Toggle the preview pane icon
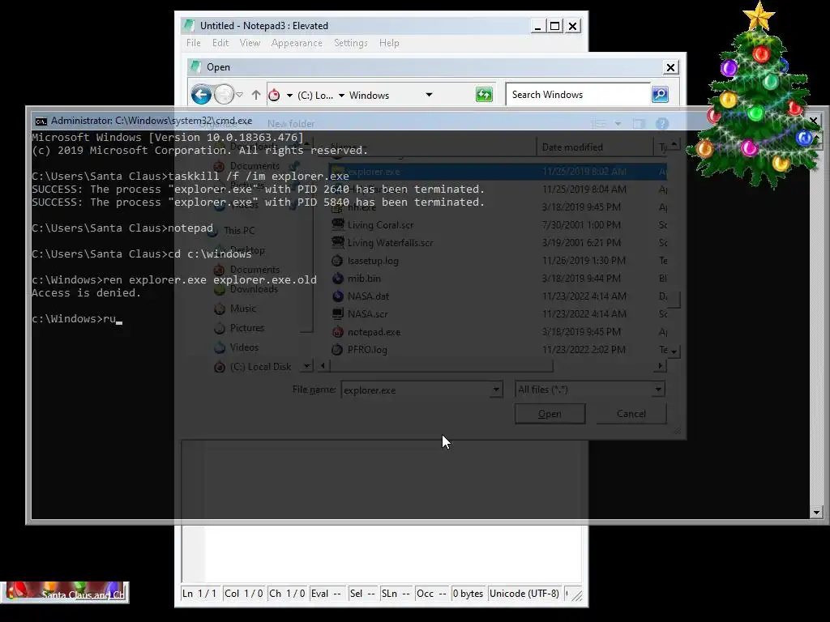 639,124
